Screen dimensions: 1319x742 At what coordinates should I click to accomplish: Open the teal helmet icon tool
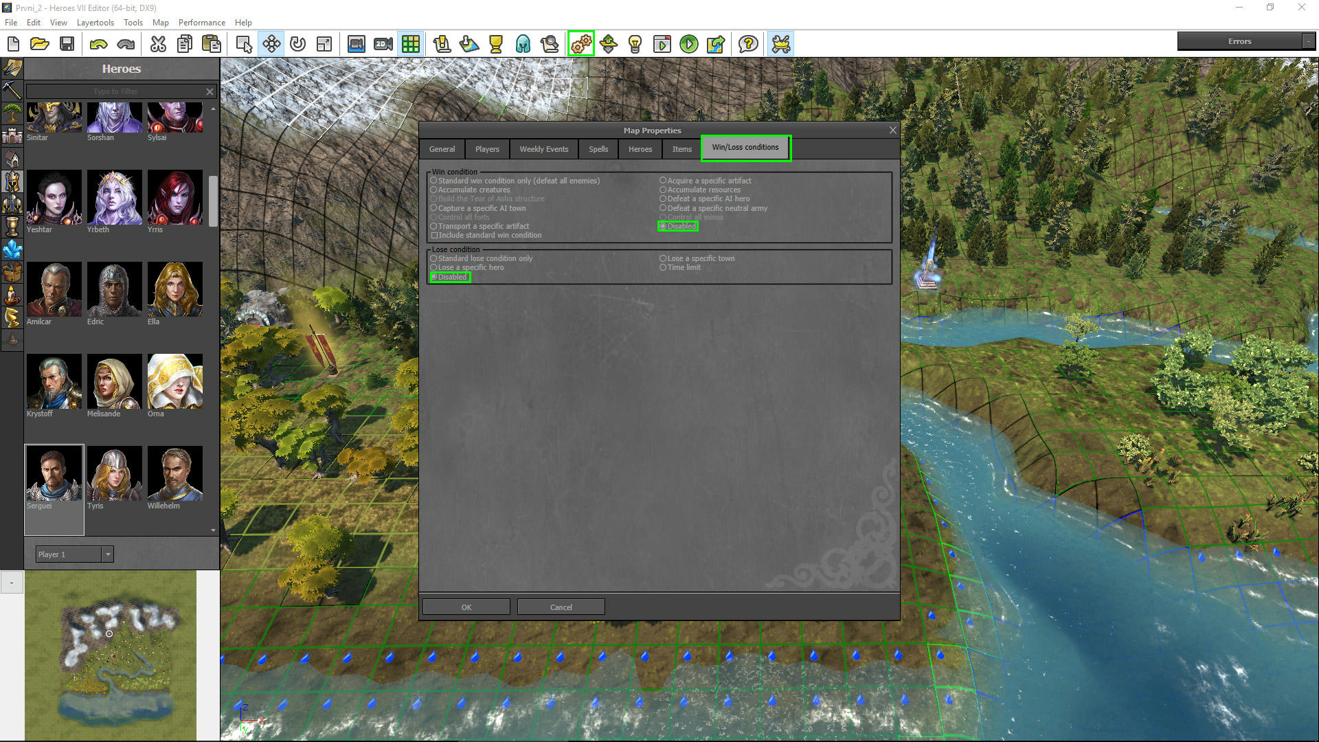(x=523, y=44)
